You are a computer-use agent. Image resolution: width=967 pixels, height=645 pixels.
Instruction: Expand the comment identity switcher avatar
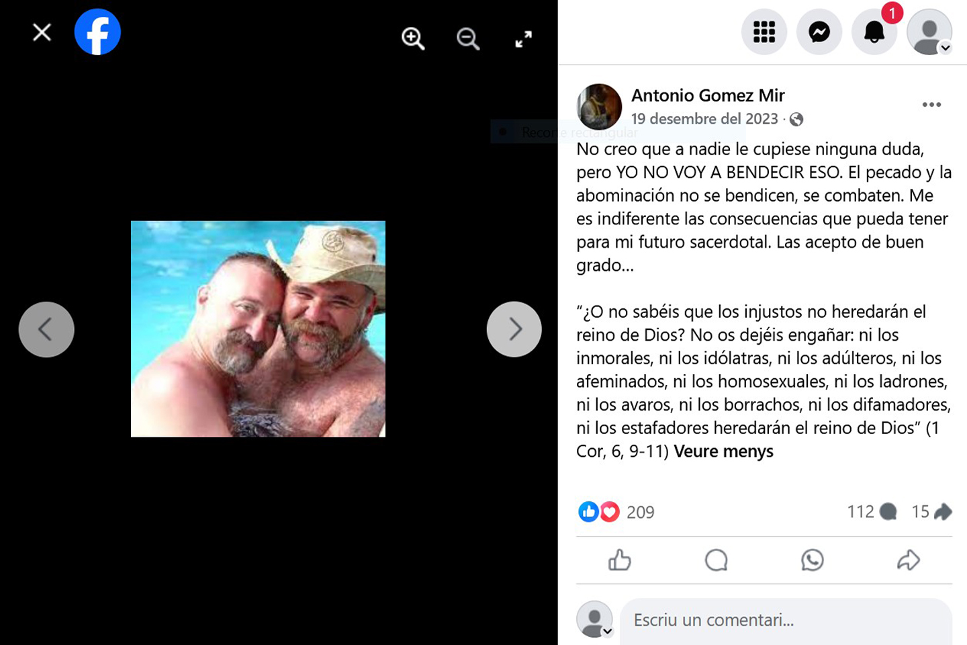[607, 632]
